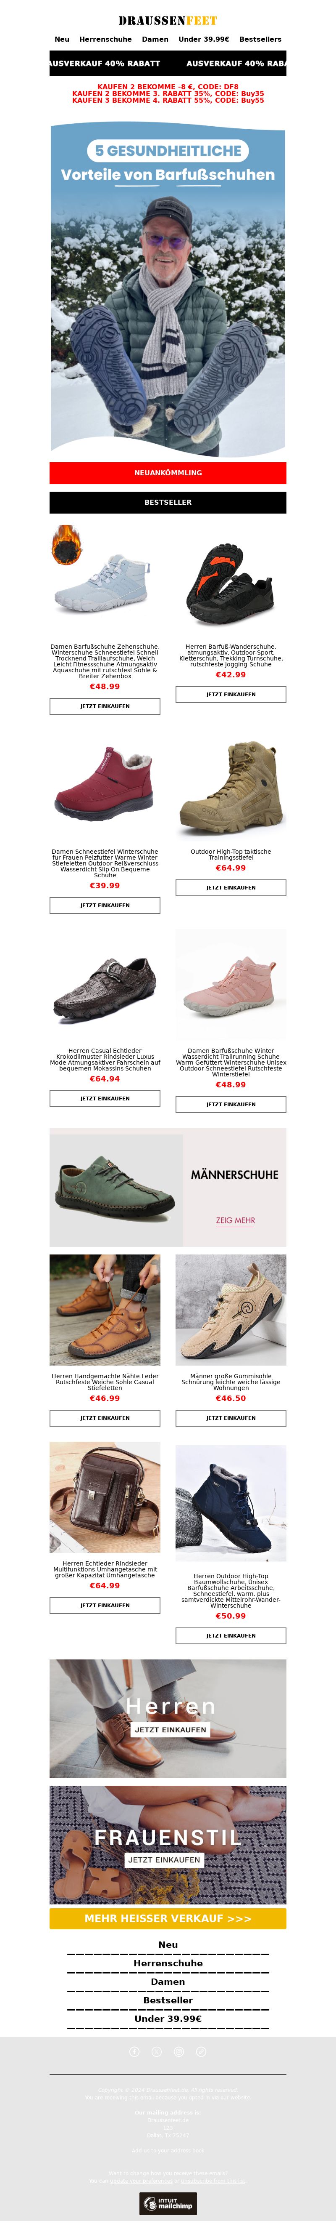
Task: Open the Bestsellers top navigation link
Action: click(260, 39)
